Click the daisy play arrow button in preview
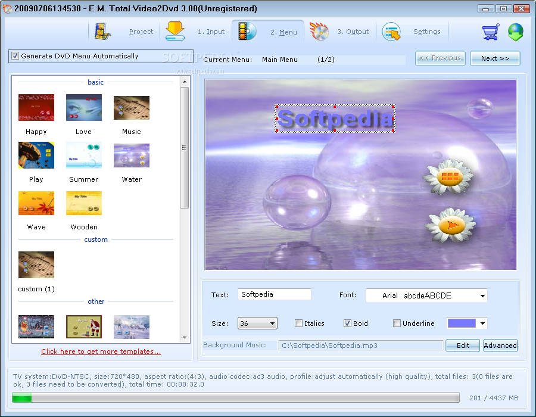 pyautogui.click(x=450, y=226)
